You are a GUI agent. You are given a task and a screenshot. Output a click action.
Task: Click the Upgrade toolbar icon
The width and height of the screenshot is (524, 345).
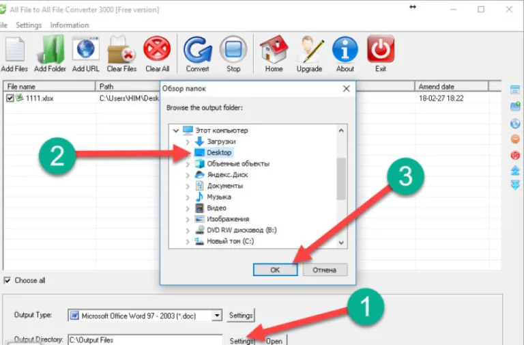point(310,49)
